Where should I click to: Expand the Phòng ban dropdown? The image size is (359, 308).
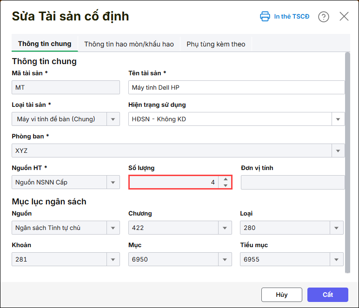click(338, 151)
